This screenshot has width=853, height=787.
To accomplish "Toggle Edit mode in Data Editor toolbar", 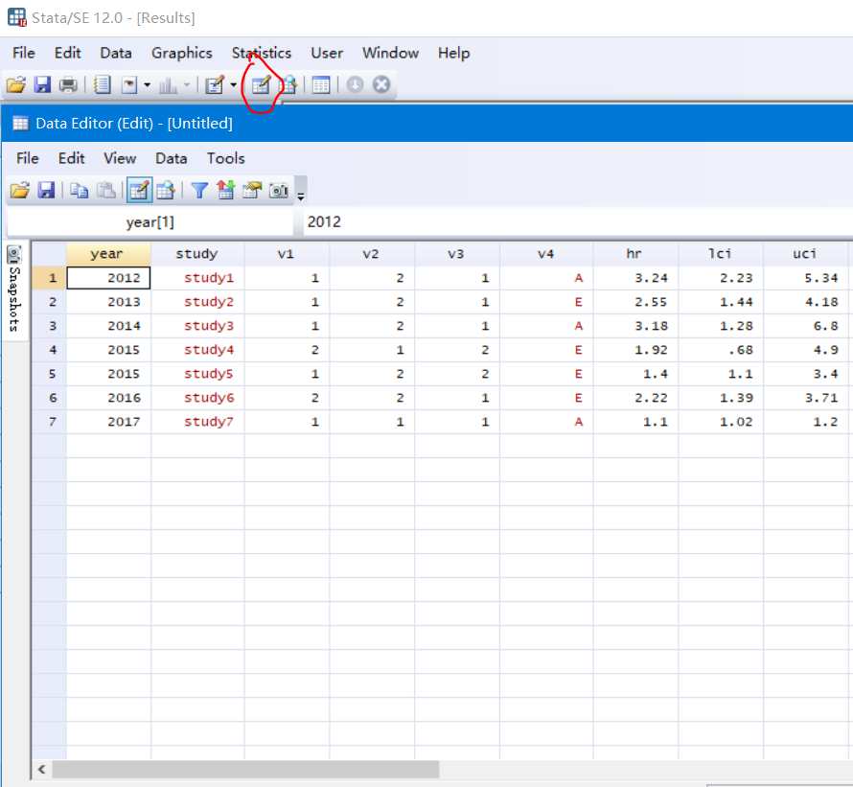I will coord(139,191).
